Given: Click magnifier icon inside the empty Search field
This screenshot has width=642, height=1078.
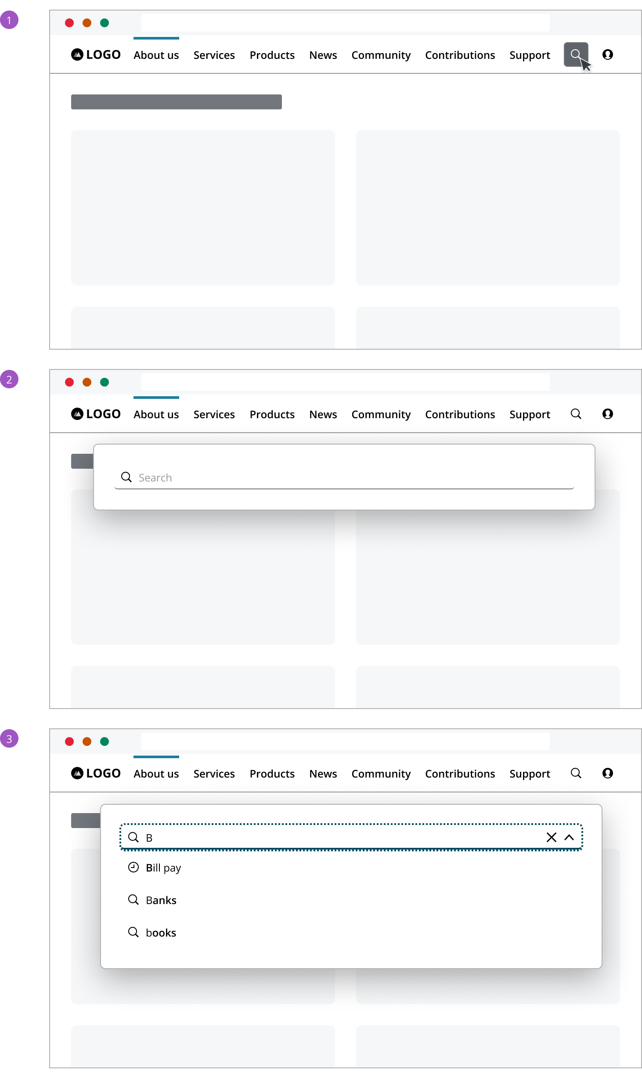Looking at the screenshot, I should [x=126, y=477].
